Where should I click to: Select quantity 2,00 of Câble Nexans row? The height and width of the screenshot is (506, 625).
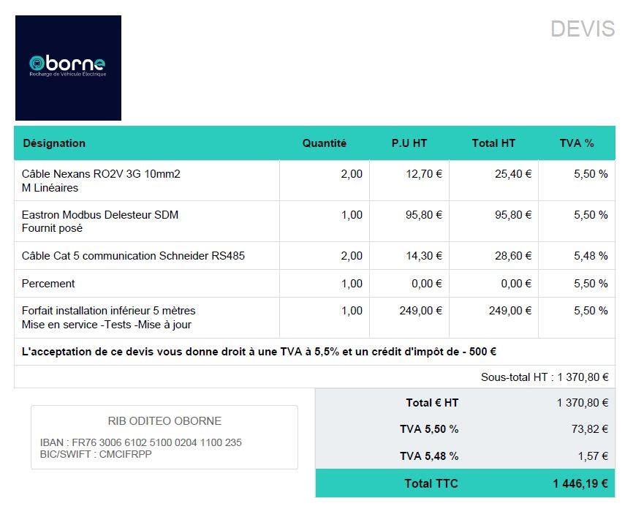352,174
